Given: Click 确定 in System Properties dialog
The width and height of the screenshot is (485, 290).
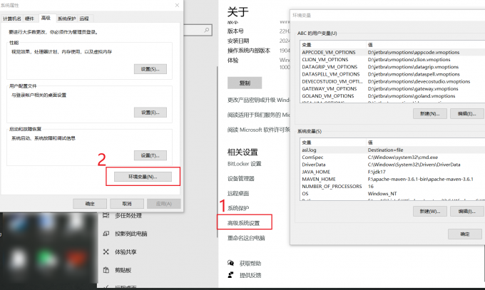Looking at the screenshot, I should (x=90, y=204).
